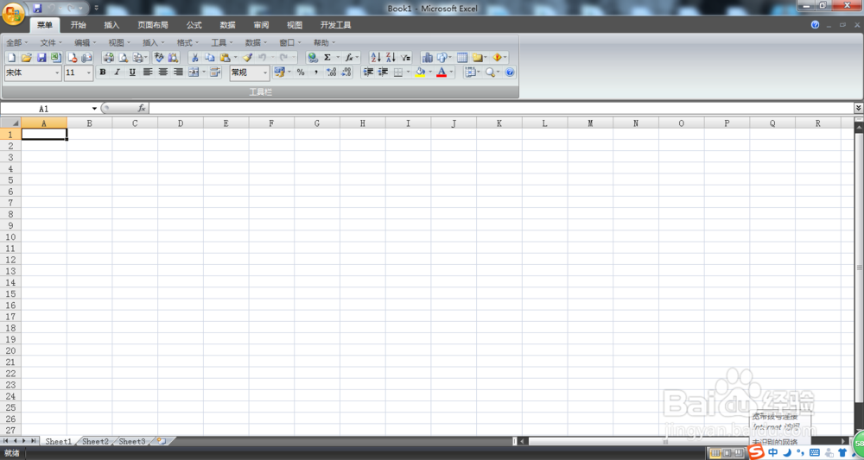
Task: Click the vertical scrollbar down arrow
Action: [859, 429]
